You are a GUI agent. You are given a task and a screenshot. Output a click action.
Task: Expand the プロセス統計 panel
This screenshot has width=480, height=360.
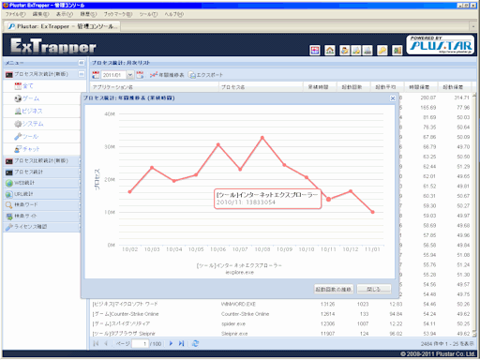pyautogui.click(x=41, y=172)
